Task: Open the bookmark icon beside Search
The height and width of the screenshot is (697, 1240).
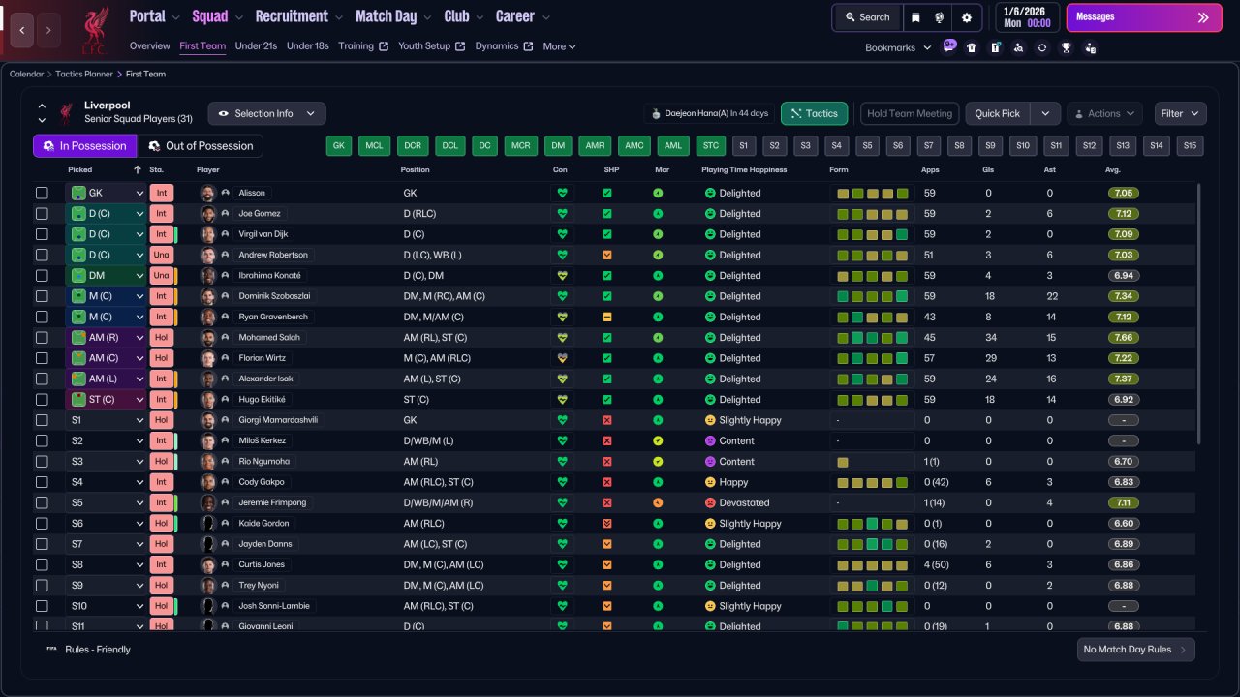Action: (x=915, y=17)
